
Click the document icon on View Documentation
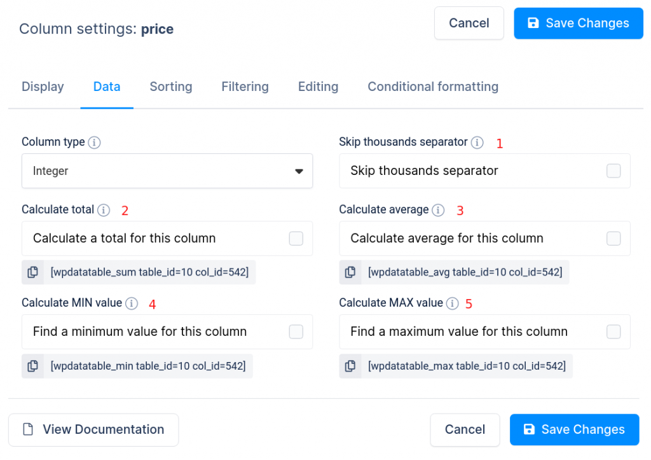click(28, 429)
